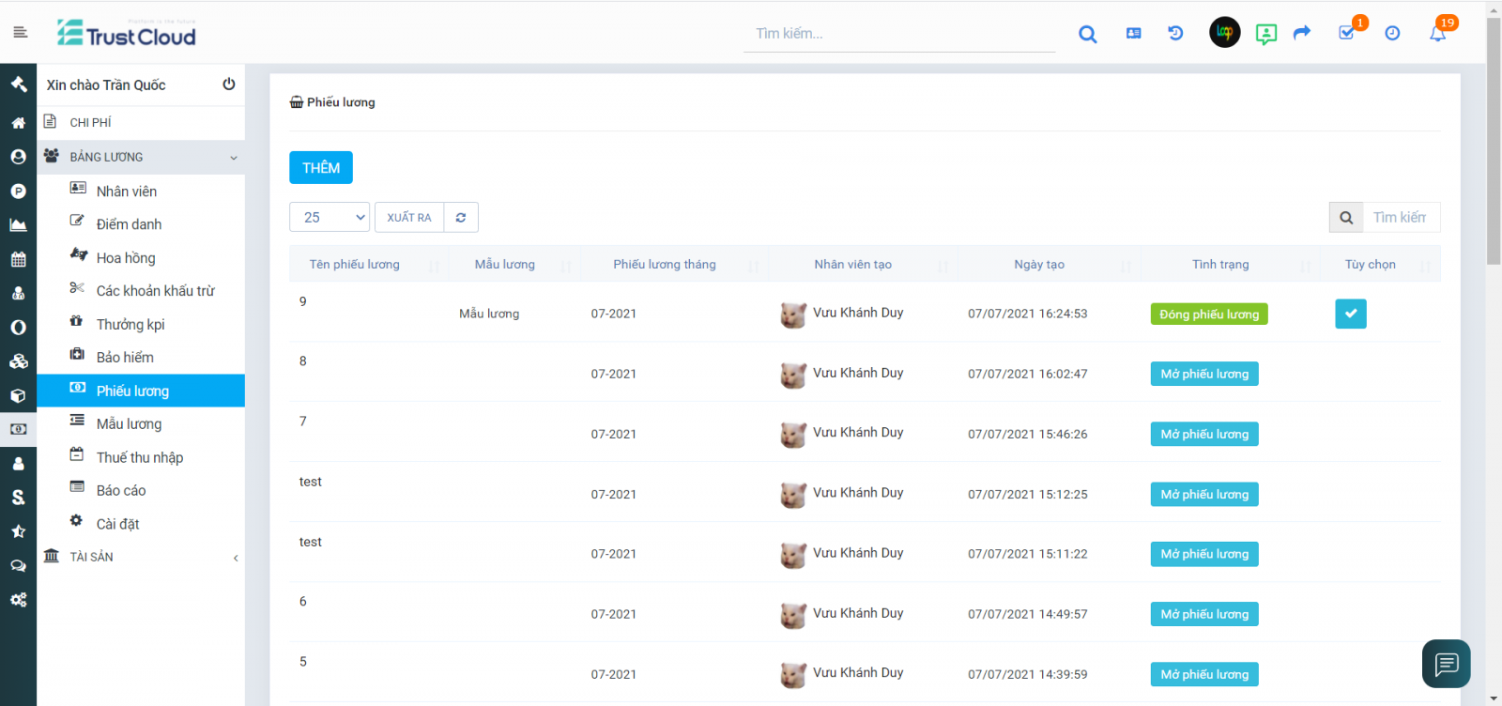1502x706 pixels.
Task: Toggle the hamburger menu sidebar
Action: click(20, 32)
